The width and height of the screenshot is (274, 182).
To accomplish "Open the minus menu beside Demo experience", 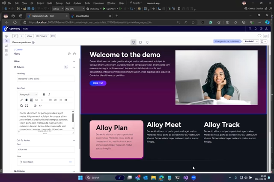I will (x=33, y=42).
